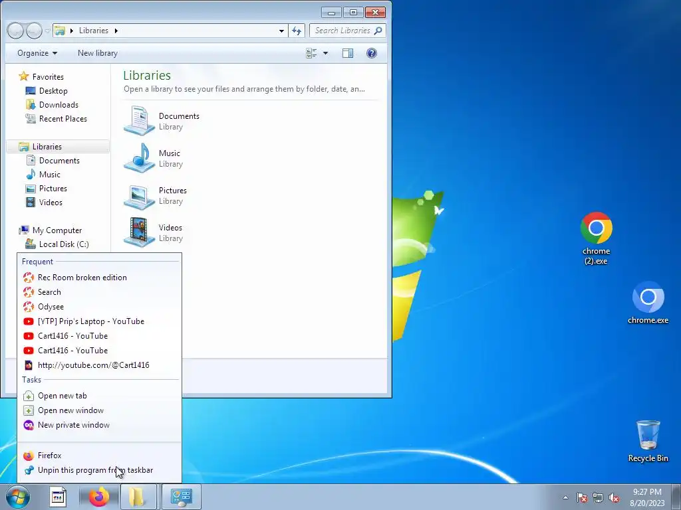Choose Open new tab task
681x510 pixels.
[99, 396]
